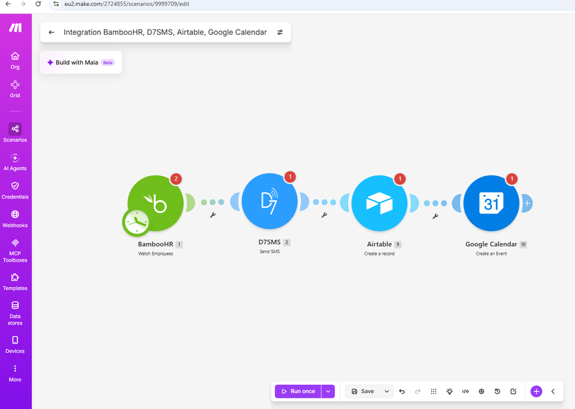Image resolution: width=575 pixels, height=409 pixels.
Task: Add another module after Google Calendar
Action: pos(527,203)
